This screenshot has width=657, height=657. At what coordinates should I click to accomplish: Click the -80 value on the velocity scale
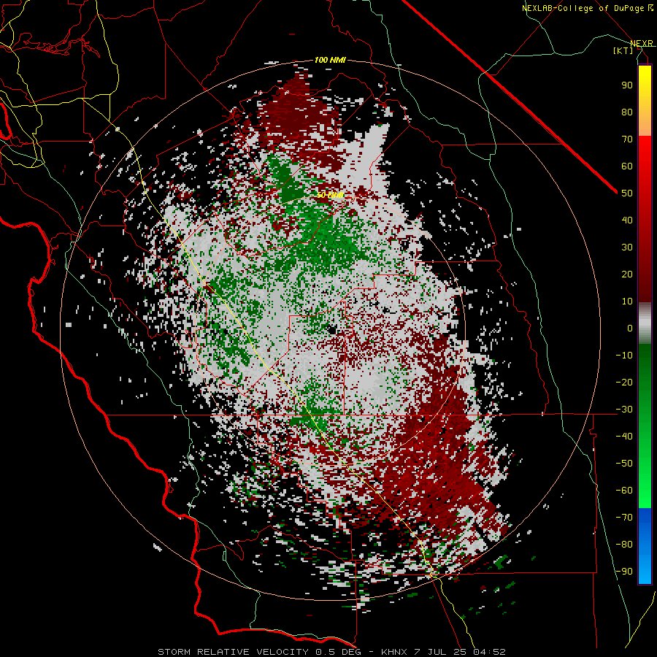(624, 545)
